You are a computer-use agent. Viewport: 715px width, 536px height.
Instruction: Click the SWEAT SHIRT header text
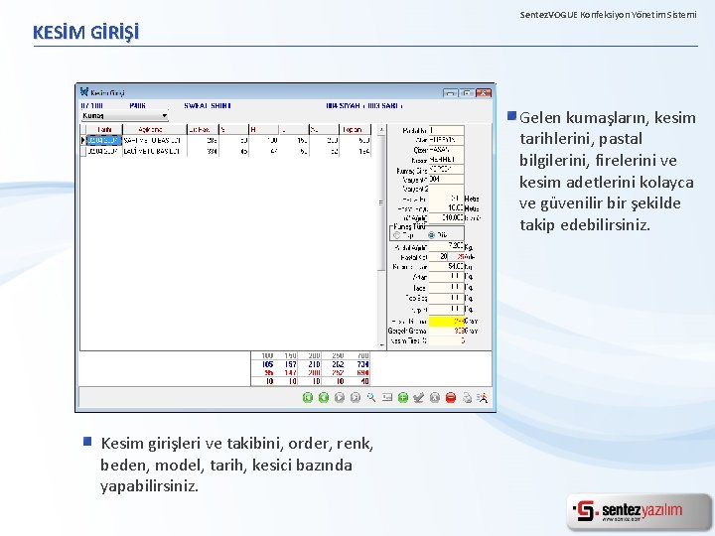pos(208,106)
